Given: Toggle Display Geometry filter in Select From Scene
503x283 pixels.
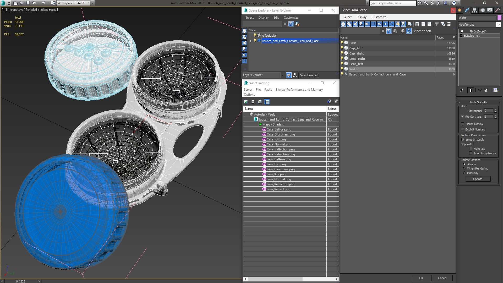Looking at the screenshot, I should (343, 24).
